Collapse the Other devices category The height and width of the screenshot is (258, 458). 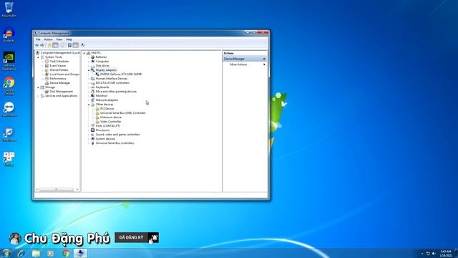pos(89,105)
